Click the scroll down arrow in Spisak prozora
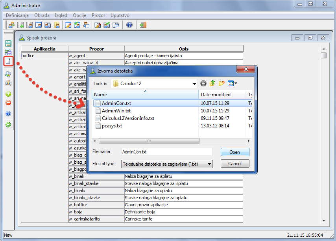The image size is (336, 241). [323, 221]
